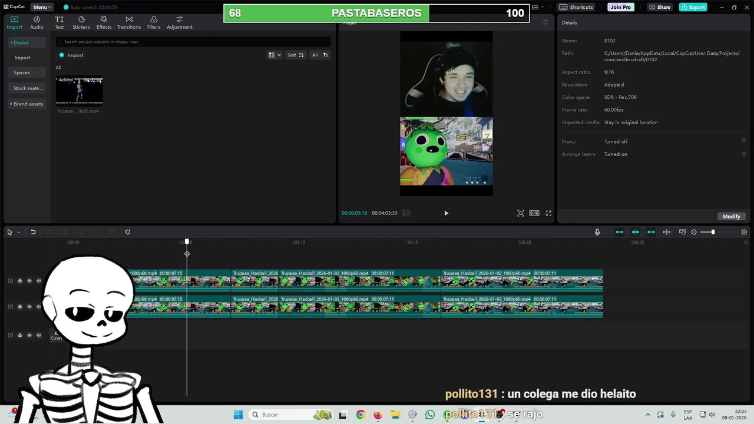754x424 pixels.
Task: Open the Shortcuts panel
Action: point(576,7)
